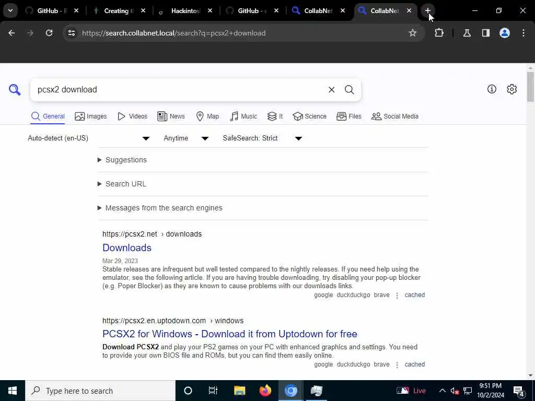Screen dimensions: 535x401
Task: Open PCSX2 for Windows Uptodown link
Action: (230, 334)
